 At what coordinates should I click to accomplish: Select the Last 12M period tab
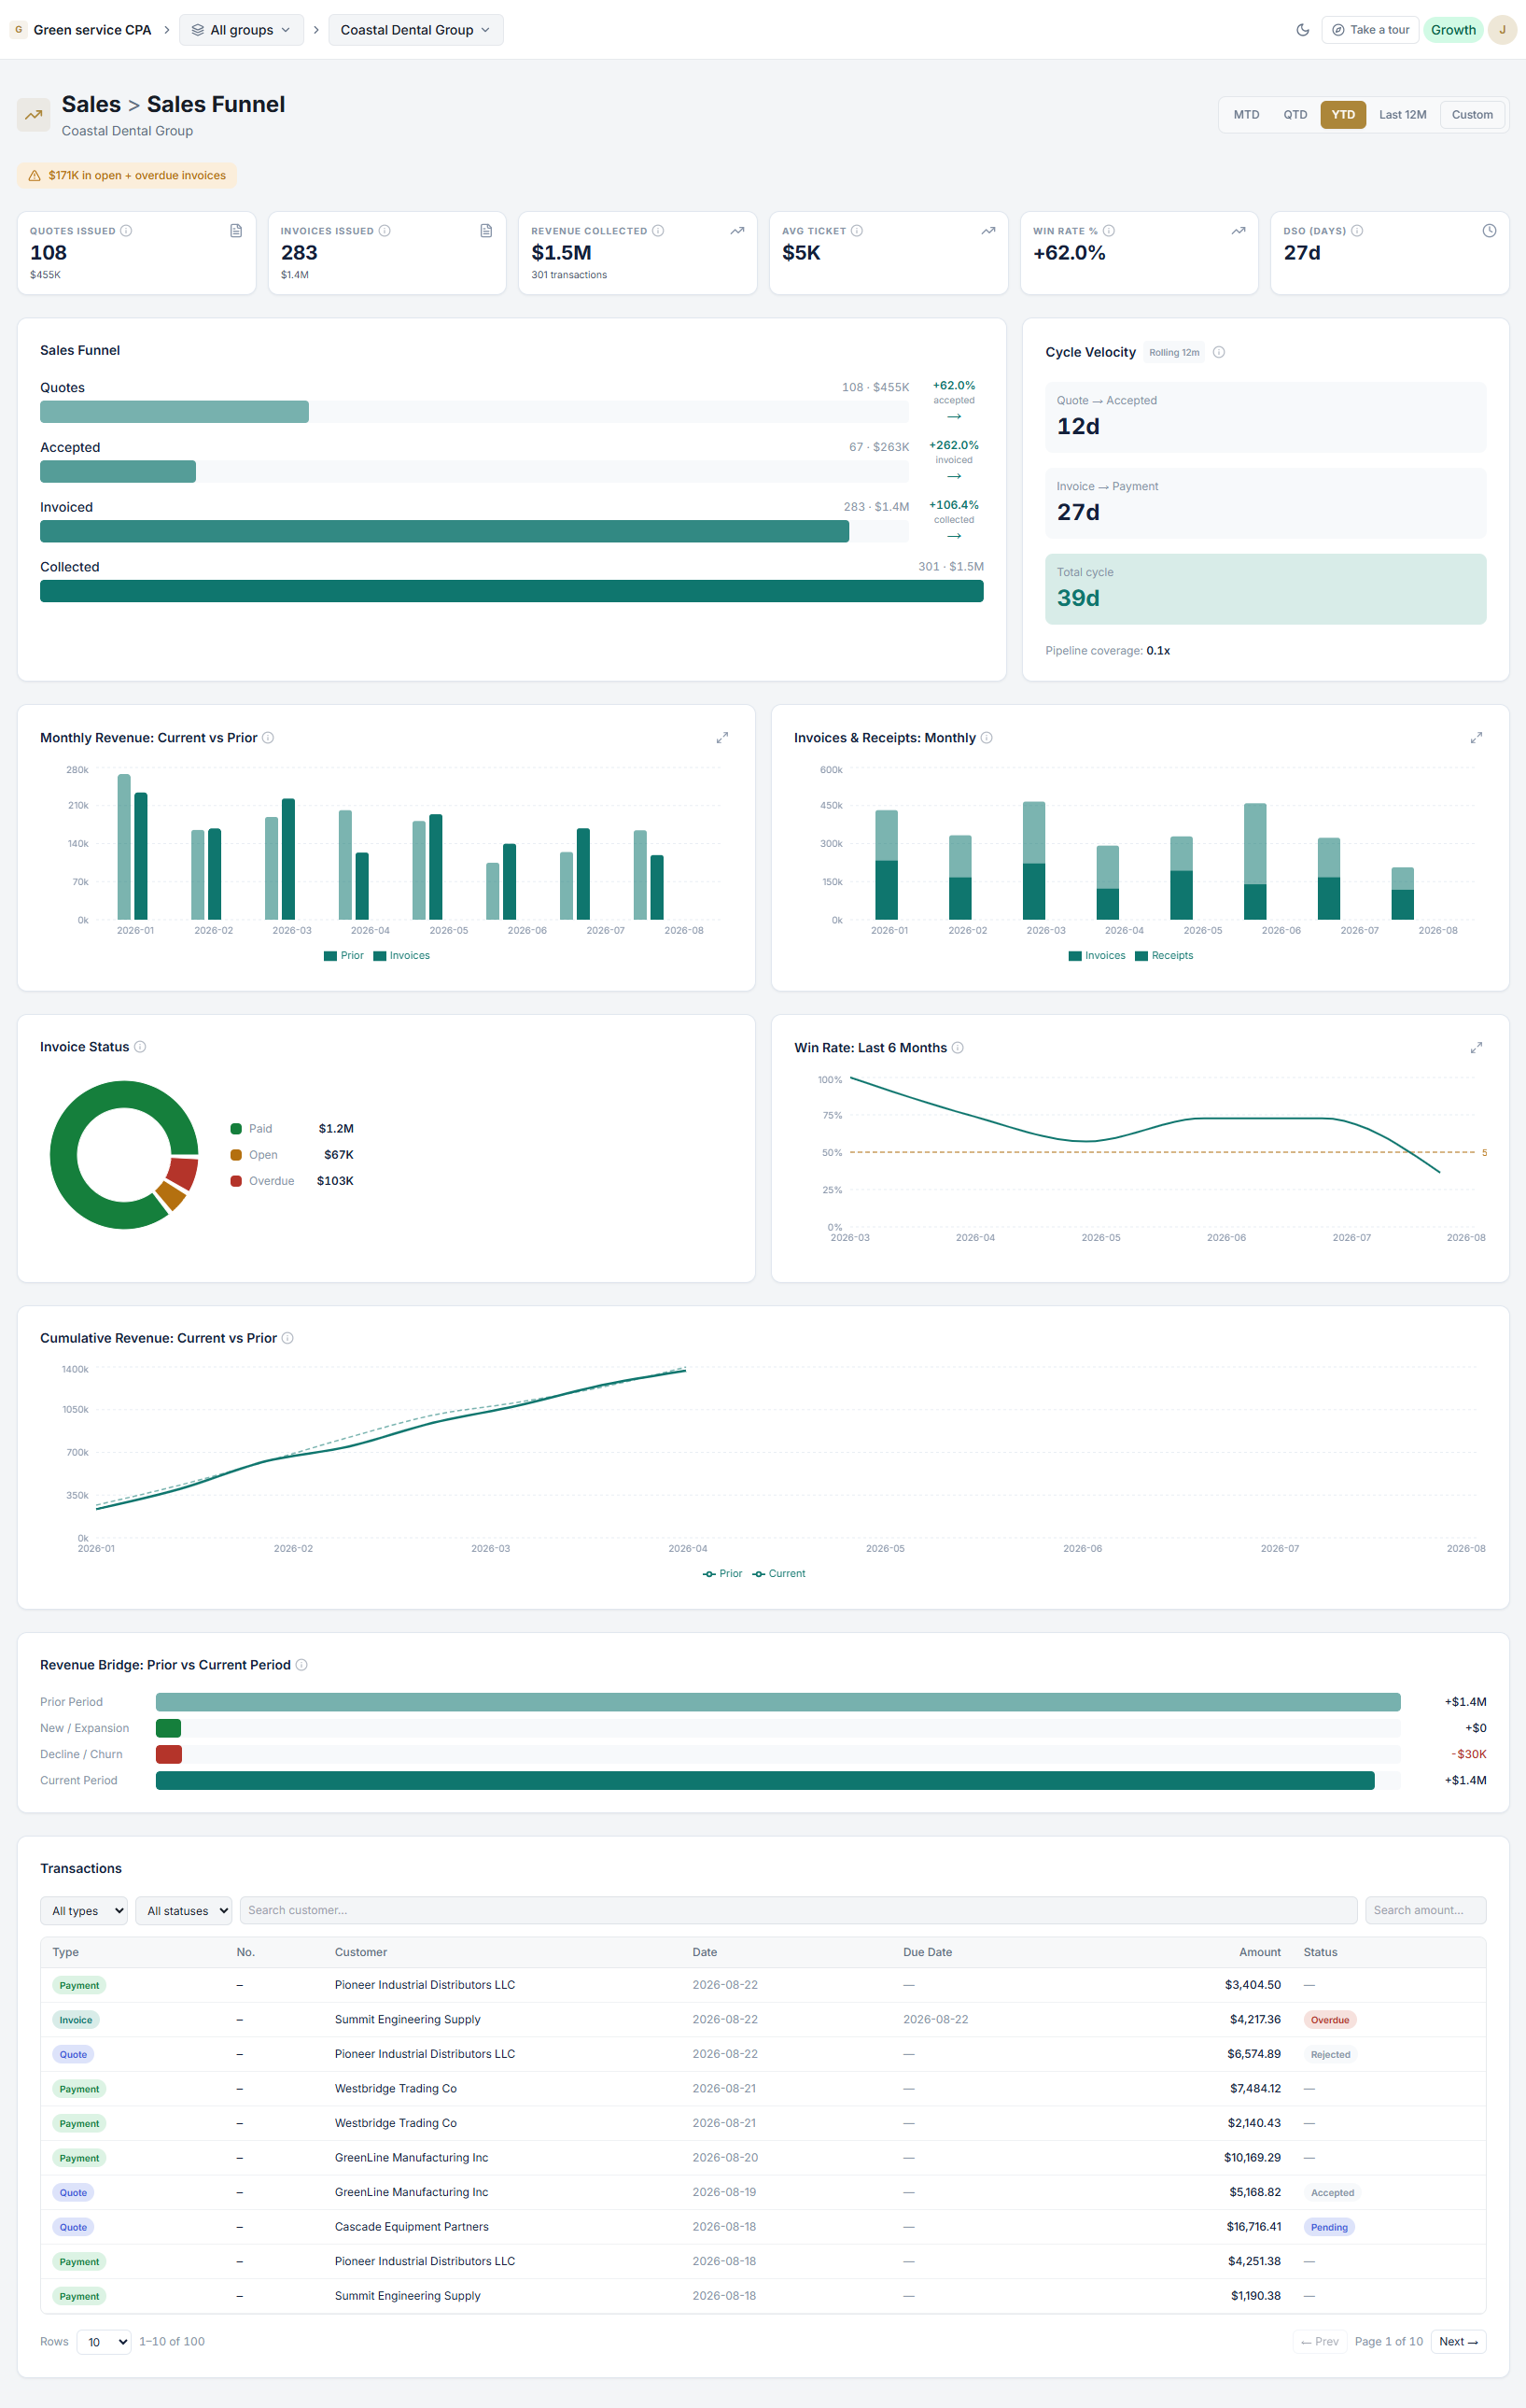coord(1402,115)
